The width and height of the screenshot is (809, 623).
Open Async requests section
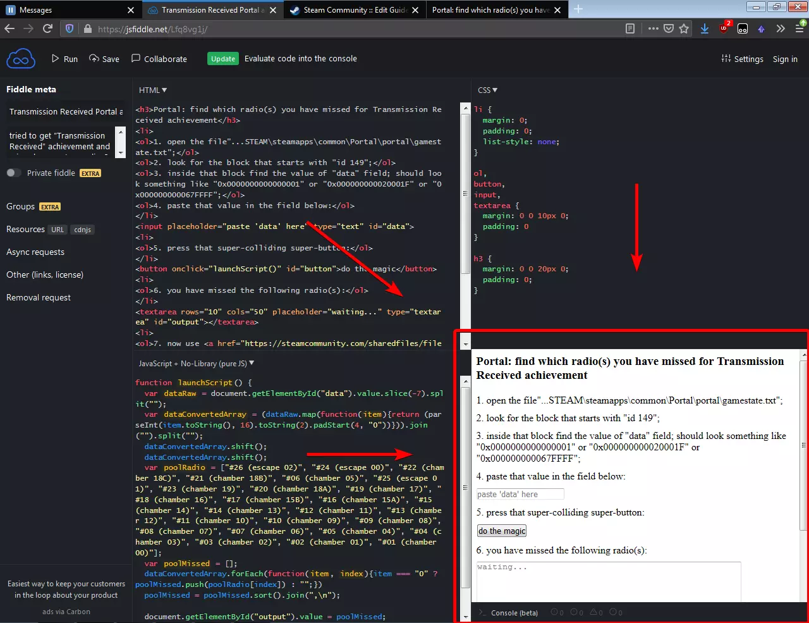pos(35,252)
